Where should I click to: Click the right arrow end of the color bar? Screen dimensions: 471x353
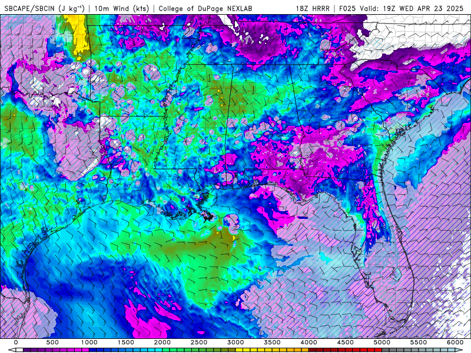click(459, 349)
